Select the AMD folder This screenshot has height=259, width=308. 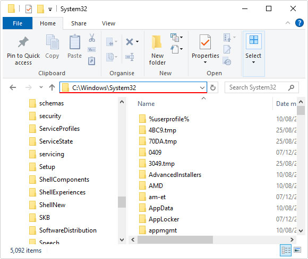tap(151, 186)
